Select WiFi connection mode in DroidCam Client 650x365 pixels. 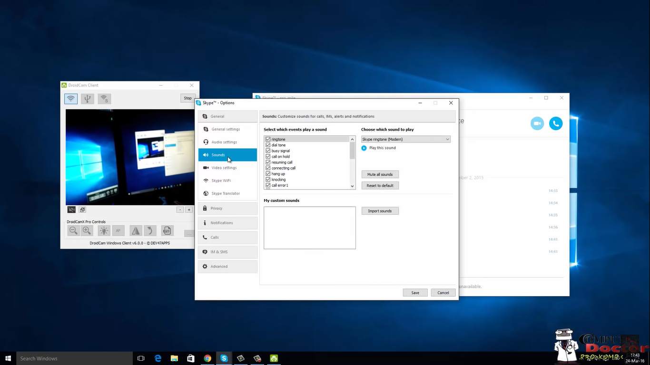(71, 98)
